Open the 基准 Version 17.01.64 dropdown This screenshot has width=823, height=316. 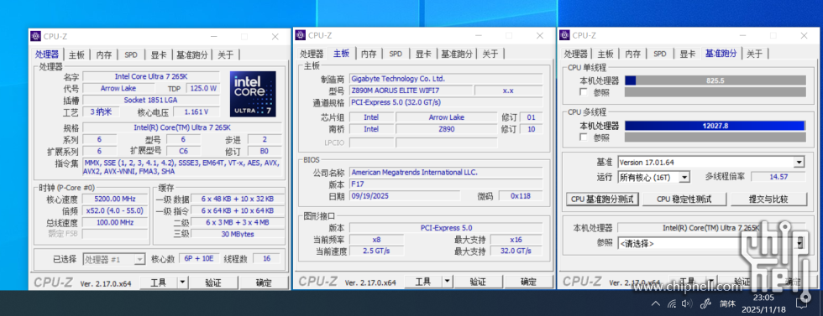point(799,163)
